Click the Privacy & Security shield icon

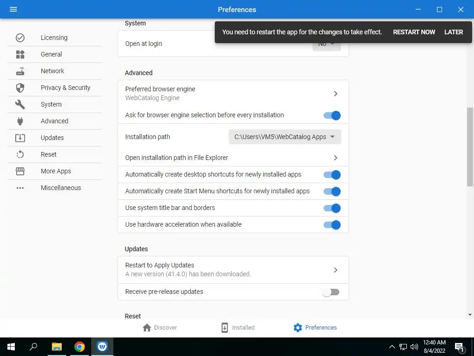tap(20, 88)
